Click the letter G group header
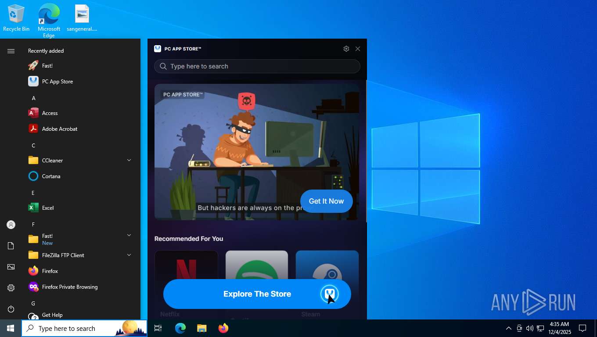The image size is (597, 337). [x=33, y=304]
